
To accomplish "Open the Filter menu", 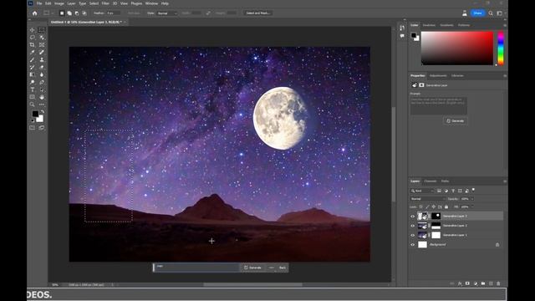I will 105,3.
